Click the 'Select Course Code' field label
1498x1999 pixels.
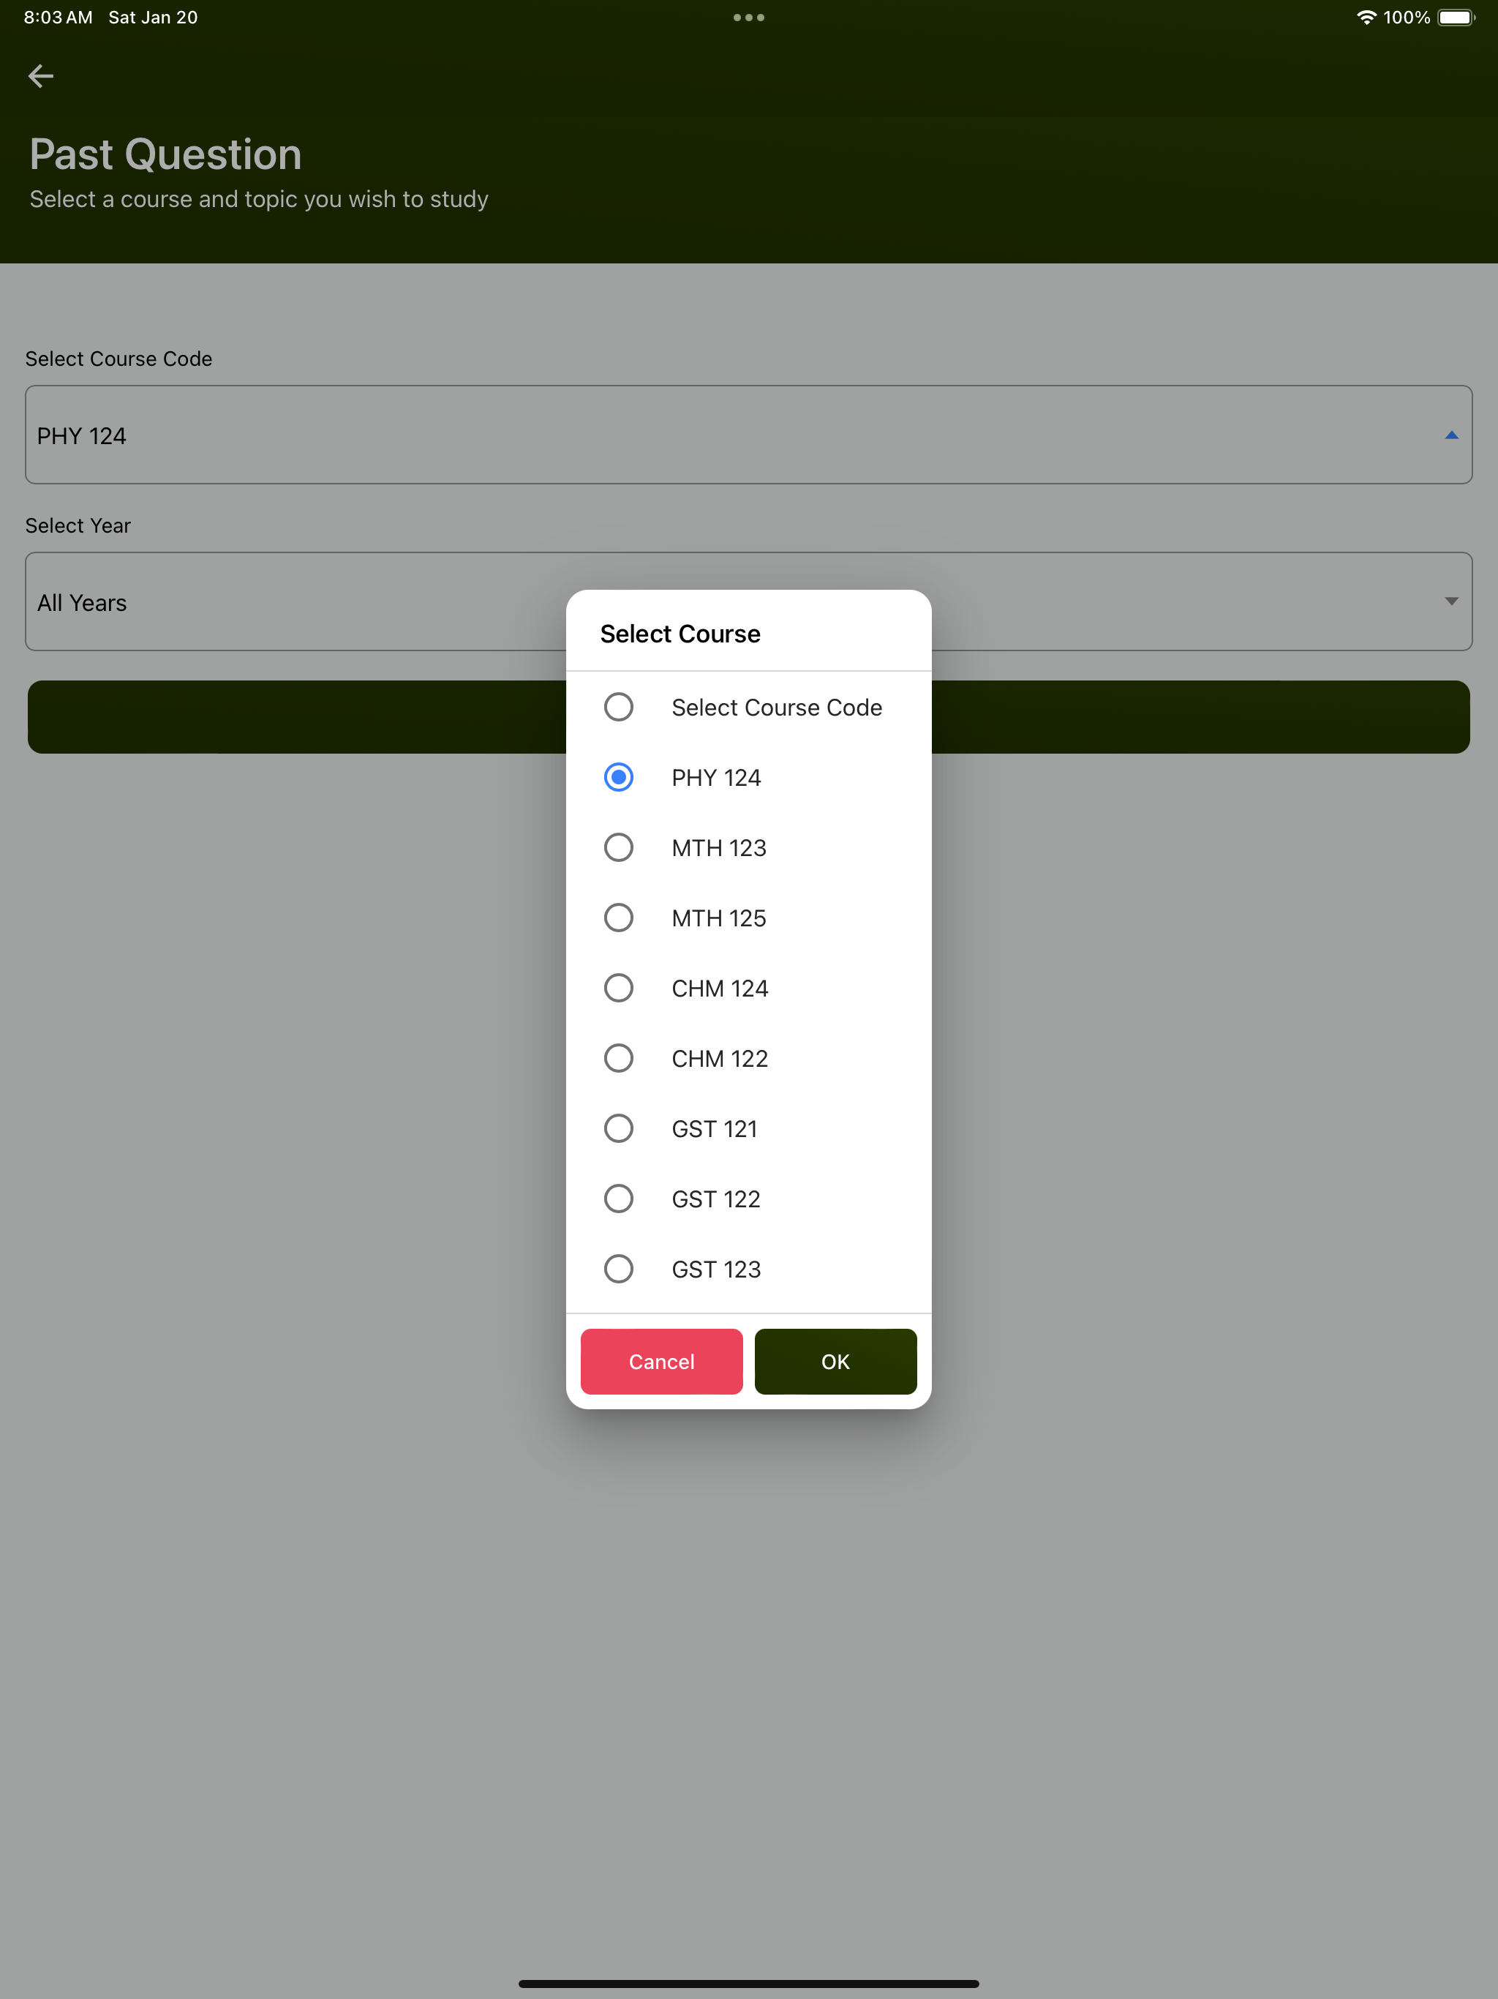click(x=118, y=359)
